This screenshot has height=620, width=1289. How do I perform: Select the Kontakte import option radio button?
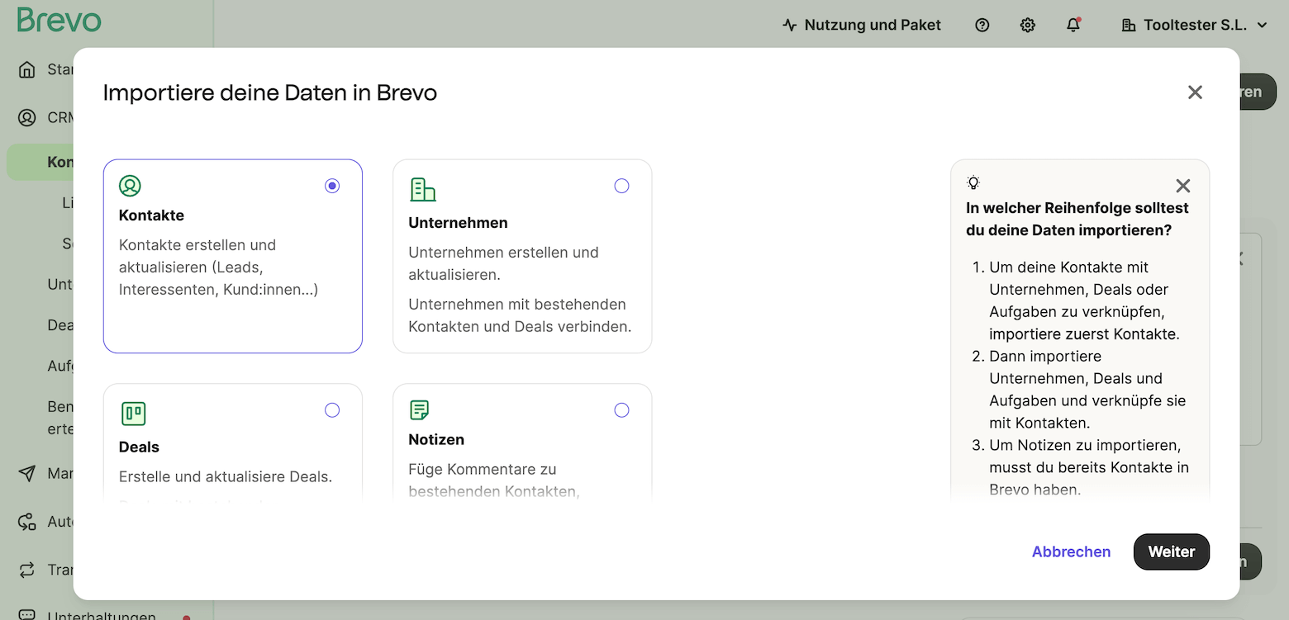(332, 186)
